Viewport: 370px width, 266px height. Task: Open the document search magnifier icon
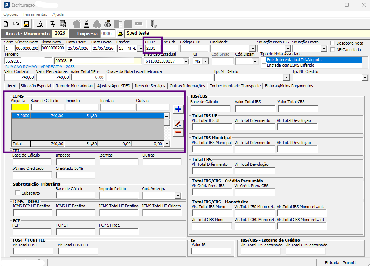point(40,24)
